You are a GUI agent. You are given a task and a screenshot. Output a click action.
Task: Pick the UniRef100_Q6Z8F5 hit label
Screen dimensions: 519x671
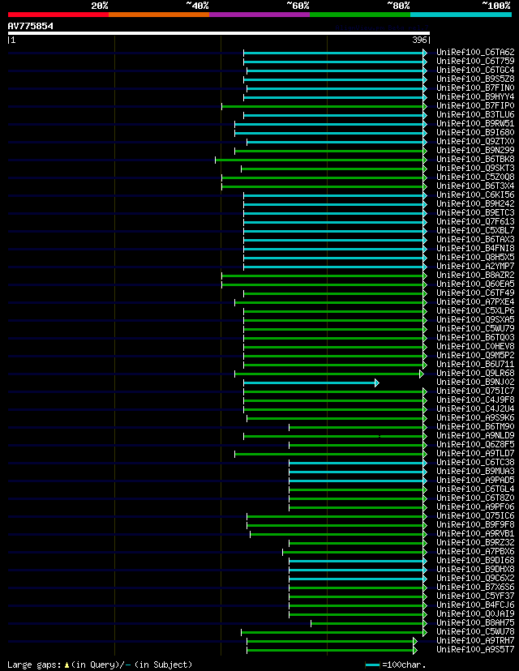(x=475, y=445)
